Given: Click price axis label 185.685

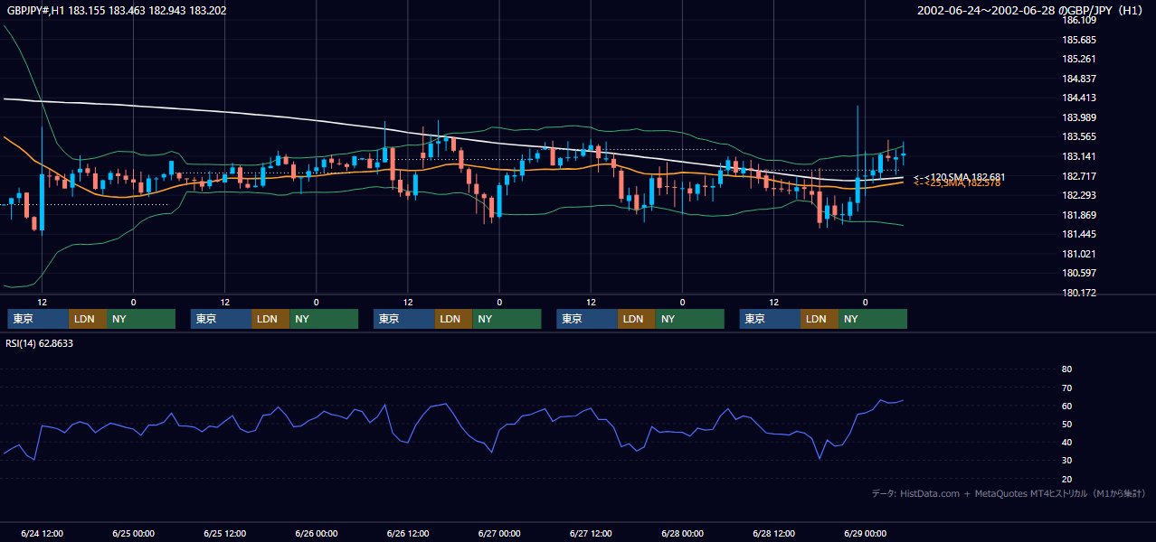Looking at the screenshot, I should (1079, 40).
